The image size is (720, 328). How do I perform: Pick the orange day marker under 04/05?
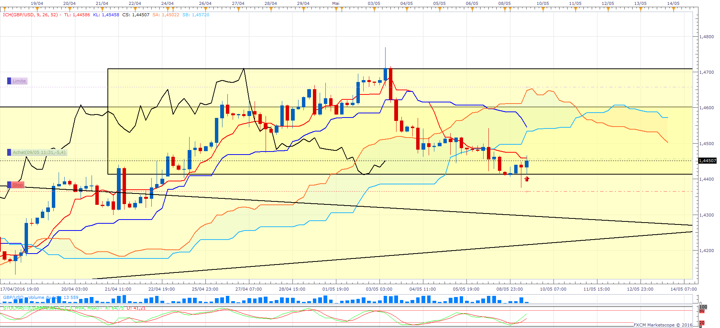407,10
